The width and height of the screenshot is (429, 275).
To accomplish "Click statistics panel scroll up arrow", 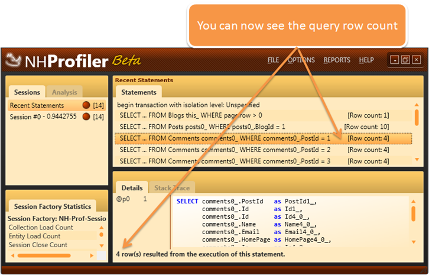I will (x=102, y=227).
